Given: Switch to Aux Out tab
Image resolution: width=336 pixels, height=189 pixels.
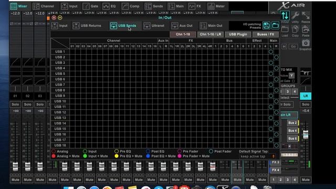Looking at the screenshot, I should [x=182, y=26].
